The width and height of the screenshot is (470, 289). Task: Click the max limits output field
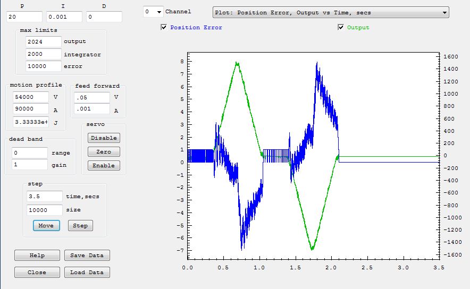[x=44, y=41]
